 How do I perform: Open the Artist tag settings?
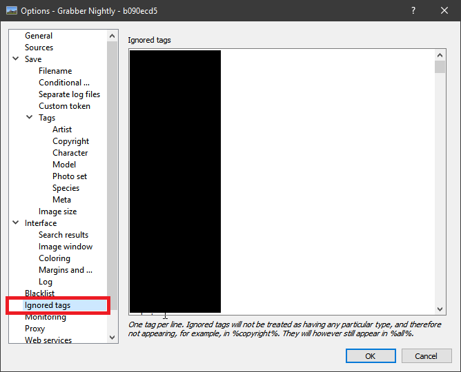pos(62,130)
